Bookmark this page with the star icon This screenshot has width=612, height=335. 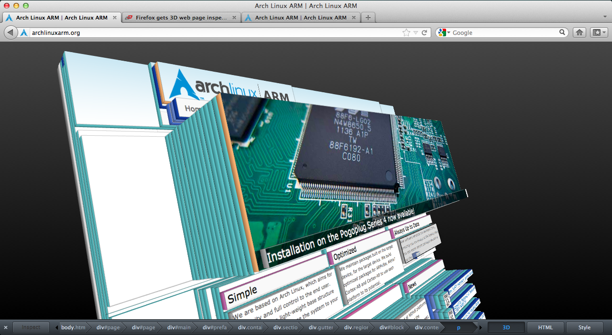[x=406, y=32]
